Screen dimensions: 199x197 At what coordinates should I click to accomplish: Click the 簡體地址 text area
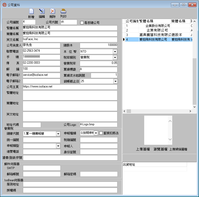pyautogui.click(x=70, y=106)
